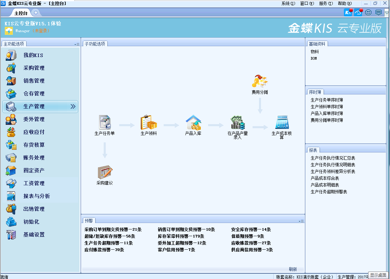The width and height of the screenshot is (390, 279).
Task: Select the 生产管理 module icon
Action: [x=11, y=106]
